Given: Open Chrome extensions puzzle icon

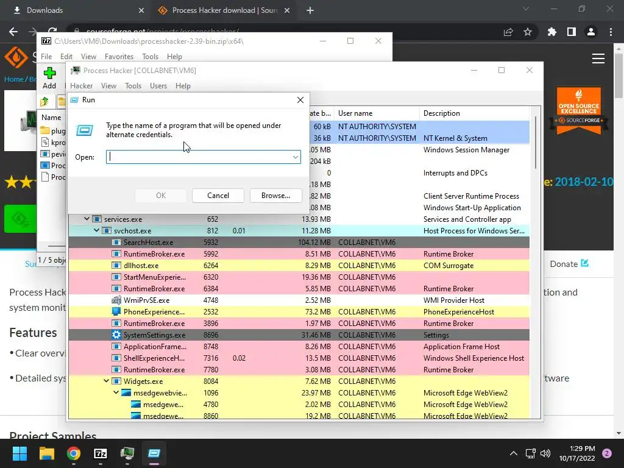Looking at the screenshot, I should [551, 32].
